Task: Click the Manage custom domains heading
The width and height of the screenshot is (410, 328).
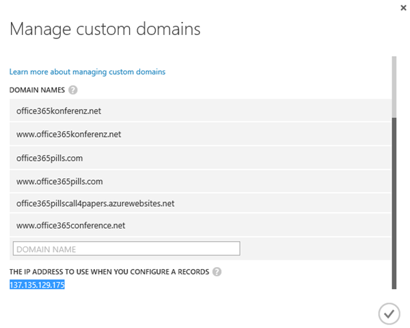Action: coord(105,29)
